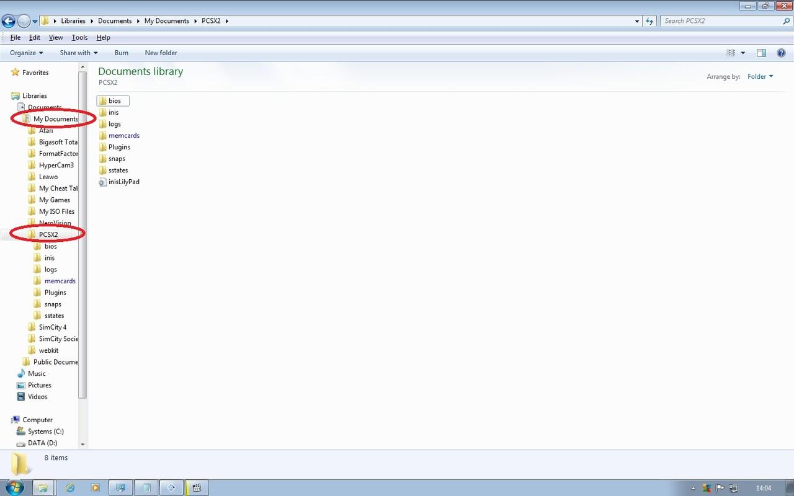Select My Documents in navigation tree

56,119
